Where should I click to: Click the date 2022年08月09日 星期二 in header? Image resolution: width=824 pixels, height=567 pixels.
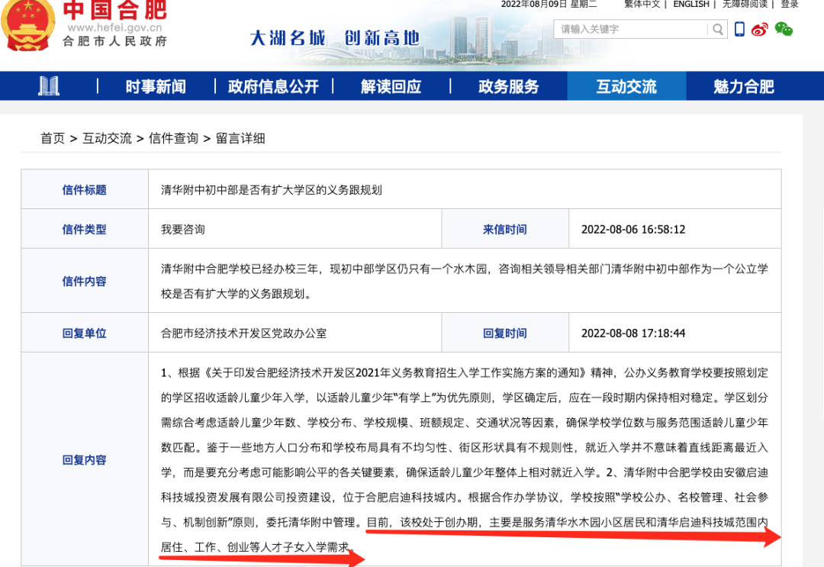[549, 5]
